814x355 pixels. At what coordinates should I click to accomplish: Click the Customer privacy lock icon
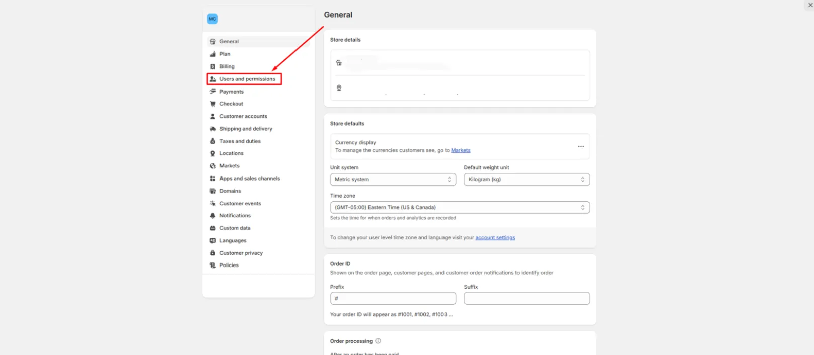pos(213,253)
